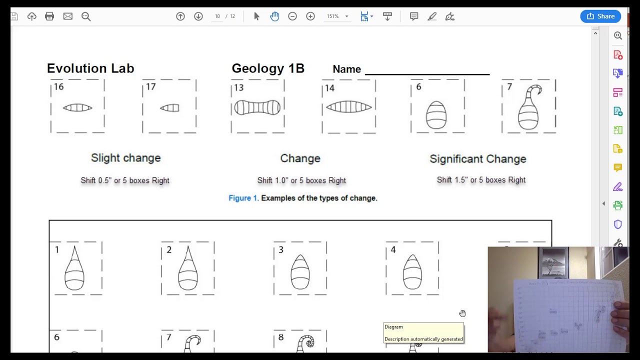Open Export PDF tool in sidebar
The height and width of the screenshot is (360, 640).
pos(618,73)
